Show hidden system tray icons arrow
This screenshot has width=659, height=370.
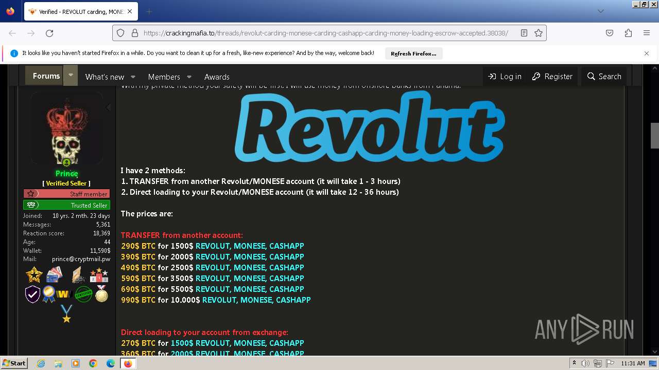574,363
